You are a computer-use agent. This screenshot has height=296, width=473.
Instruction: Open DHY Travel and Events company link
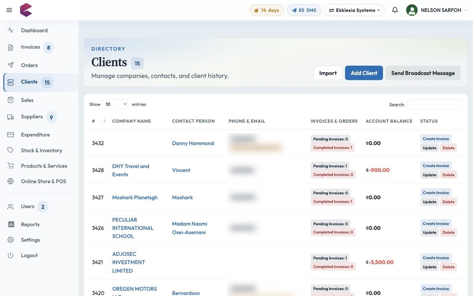130,170
